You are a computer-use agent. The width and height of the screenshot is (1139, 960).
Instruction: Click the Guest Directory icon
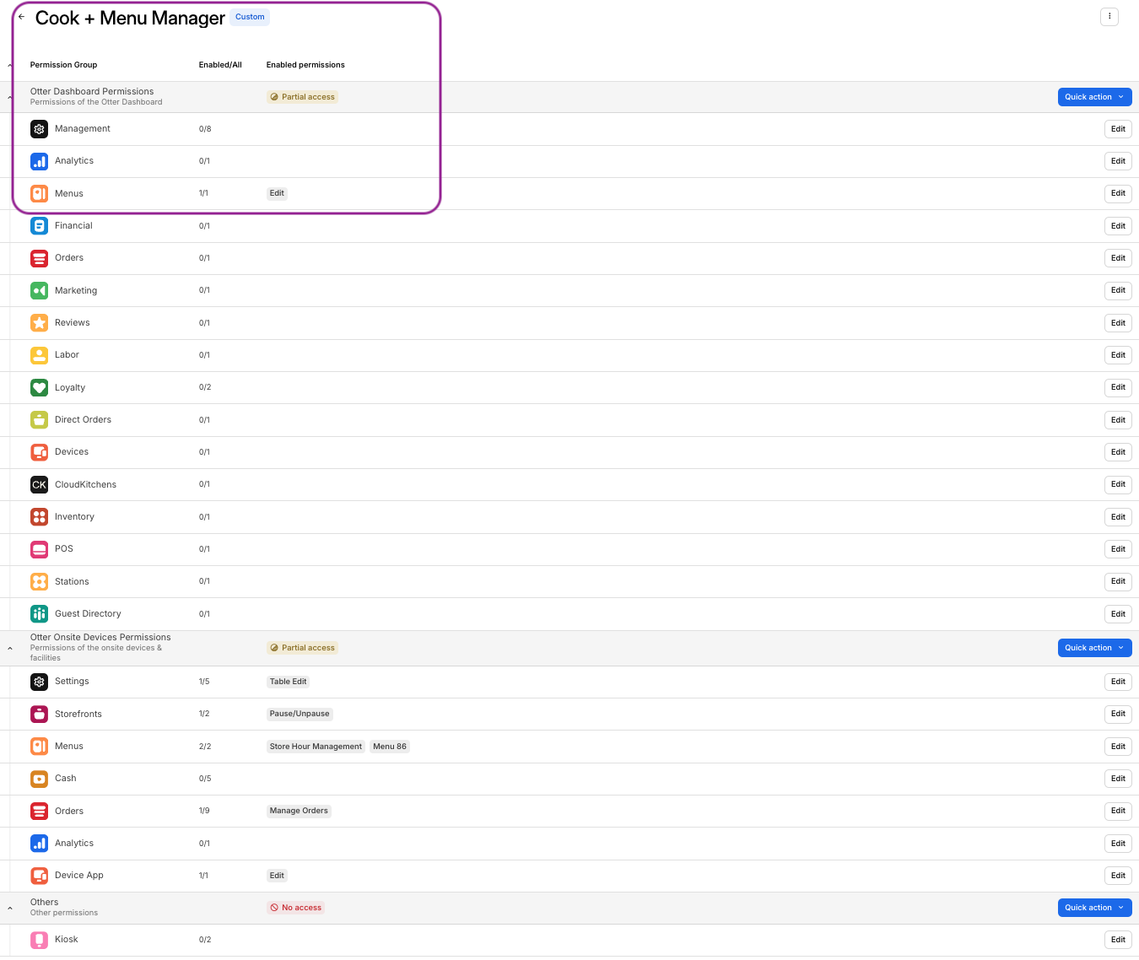tap(39, 614)
